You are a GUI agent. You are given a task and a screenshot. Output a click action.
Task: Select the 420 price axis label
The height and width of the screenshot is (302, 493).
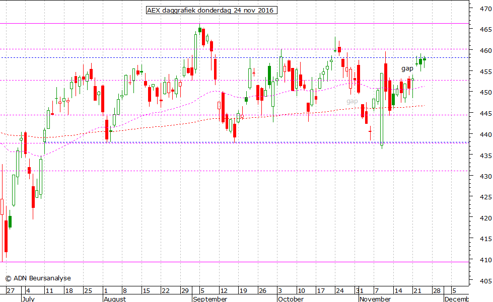click(486, 218)
